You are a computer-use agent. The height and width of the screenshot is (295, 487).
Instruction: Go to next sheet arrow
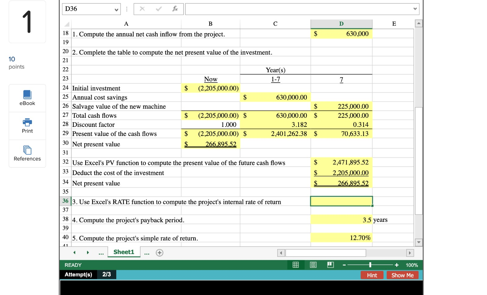click(88, 253)
